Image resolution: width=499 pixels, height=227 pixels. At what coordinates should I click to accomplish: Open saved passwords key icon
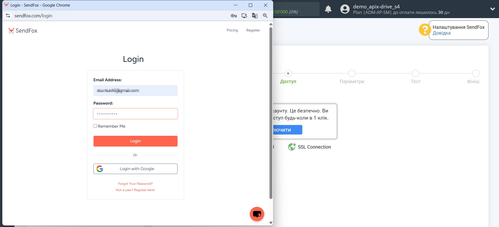[x=234, y=16]
